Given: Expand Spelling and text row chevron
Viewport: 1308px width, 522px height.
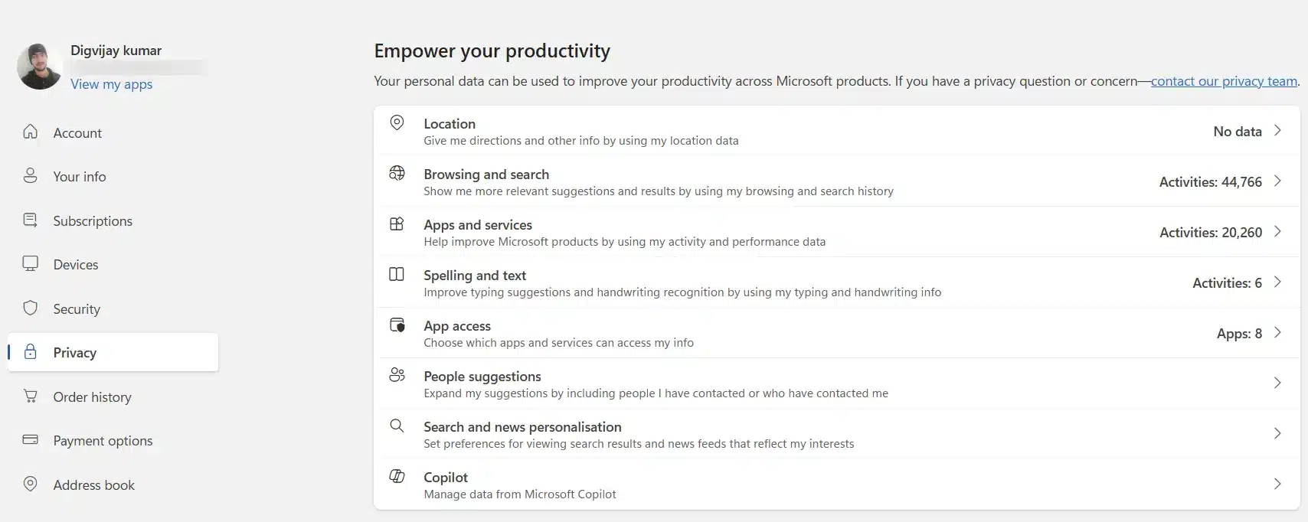Looking at the screenshot, I should (1277, 282).
